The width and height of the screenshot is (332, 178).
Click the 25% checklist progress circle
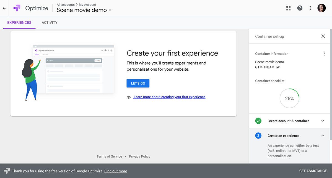289,98
